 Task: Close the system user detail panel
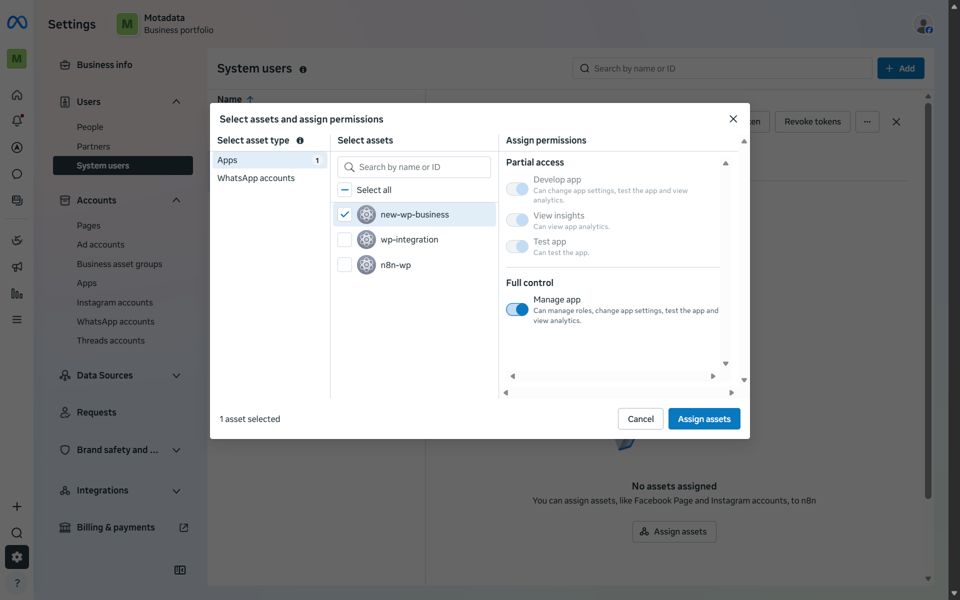[896, 122]
